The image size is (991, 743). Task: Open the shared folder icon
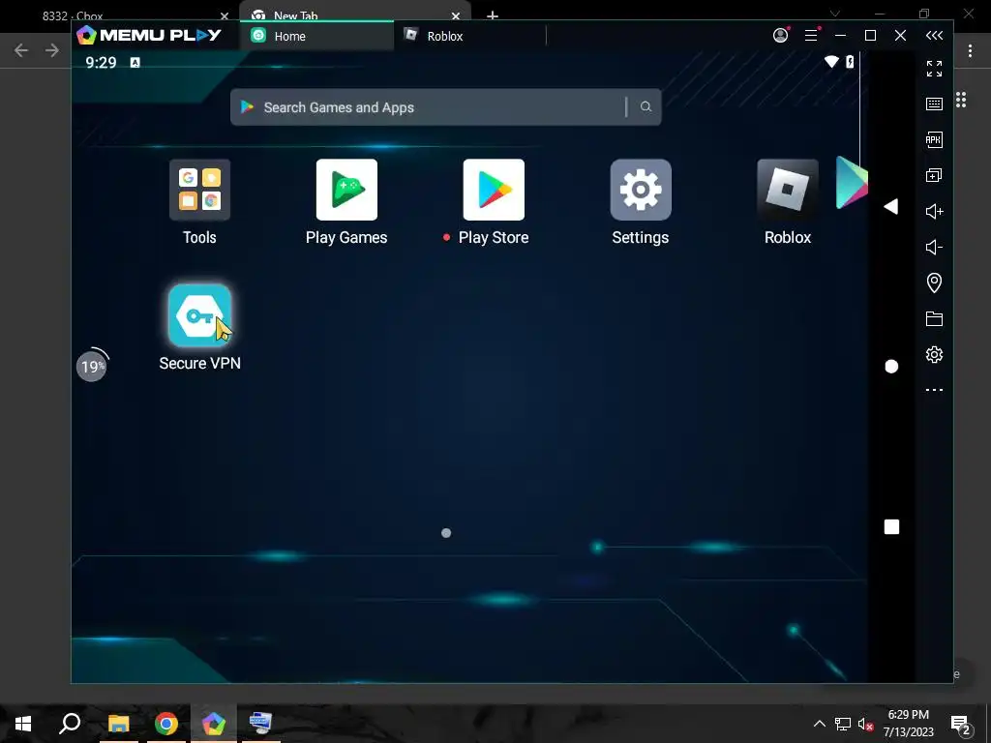tap(934, 318)
